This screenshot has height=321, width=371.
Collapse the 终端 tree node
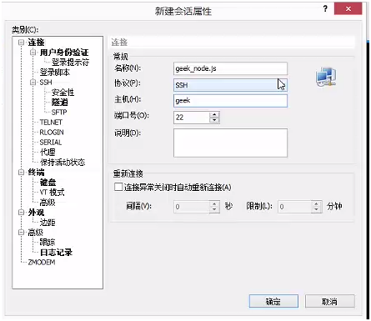21,173
